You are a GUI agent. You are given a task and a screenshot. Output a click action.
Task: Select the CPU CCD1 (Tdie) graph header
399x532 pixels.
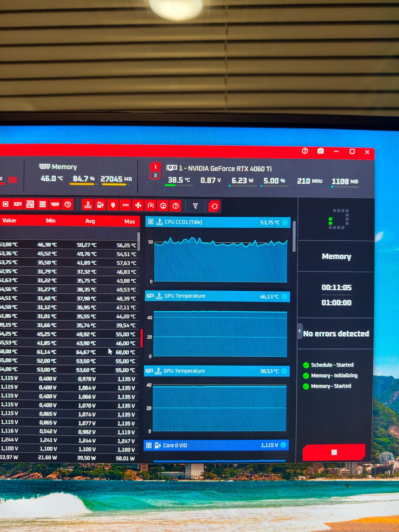tap(217, 222)
